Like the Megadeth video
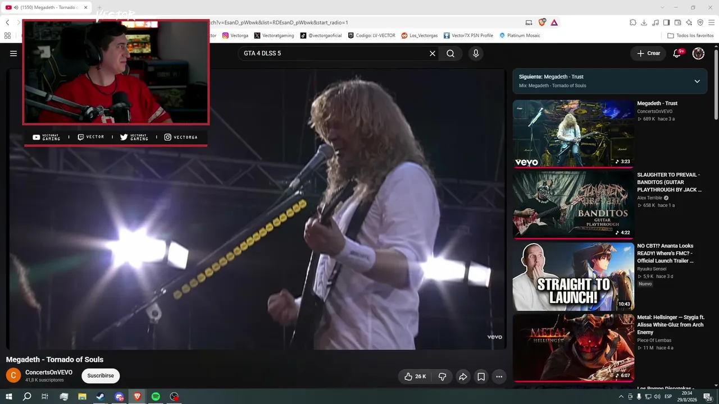Image resolution: width=719 pixels, height=404 pixels. (415, 377)
